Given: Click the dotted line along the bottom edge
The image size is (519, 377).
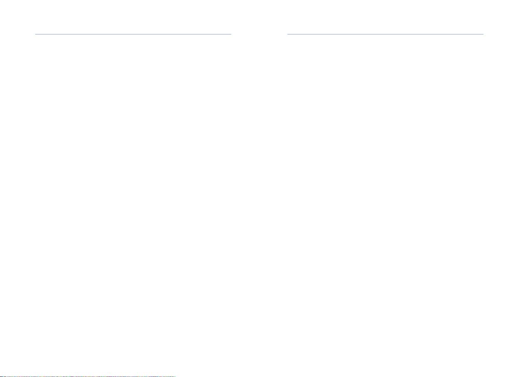Looking at the screenshot, I should tap(88, 376).
